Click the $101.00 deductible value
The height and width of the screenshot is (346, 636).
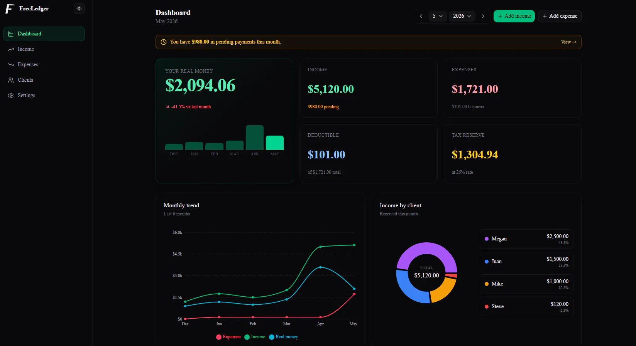[326, 155]
